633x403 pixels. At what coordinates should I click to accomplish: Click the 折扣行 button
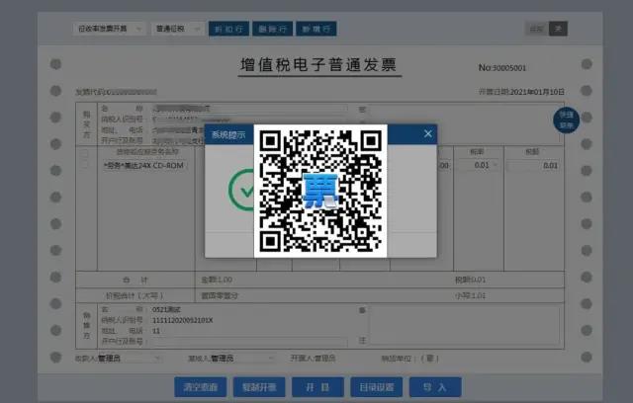click(x=228, y=29)
